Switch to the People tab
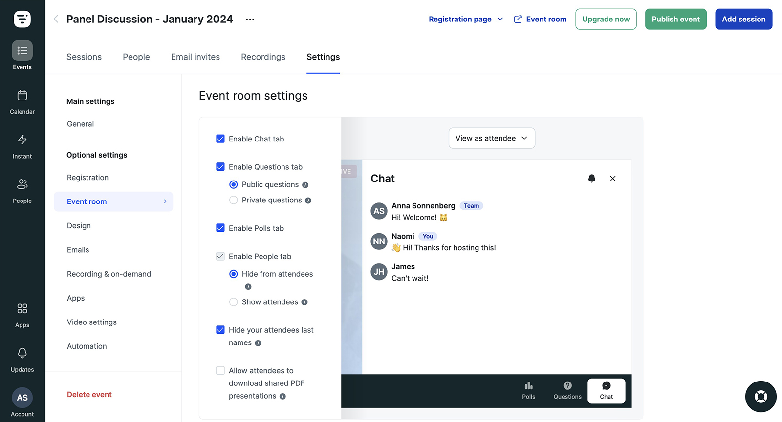Screen dimensions: 782x422 pyautogui.click(x=136, y=57)
